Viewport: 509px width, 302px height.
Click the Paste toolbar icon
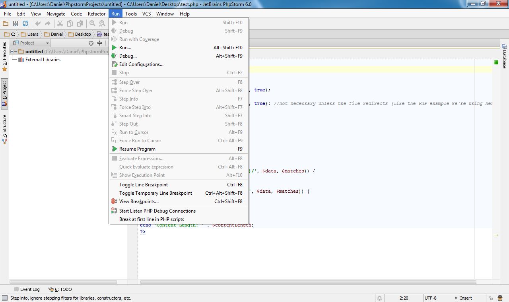(80, 24)
